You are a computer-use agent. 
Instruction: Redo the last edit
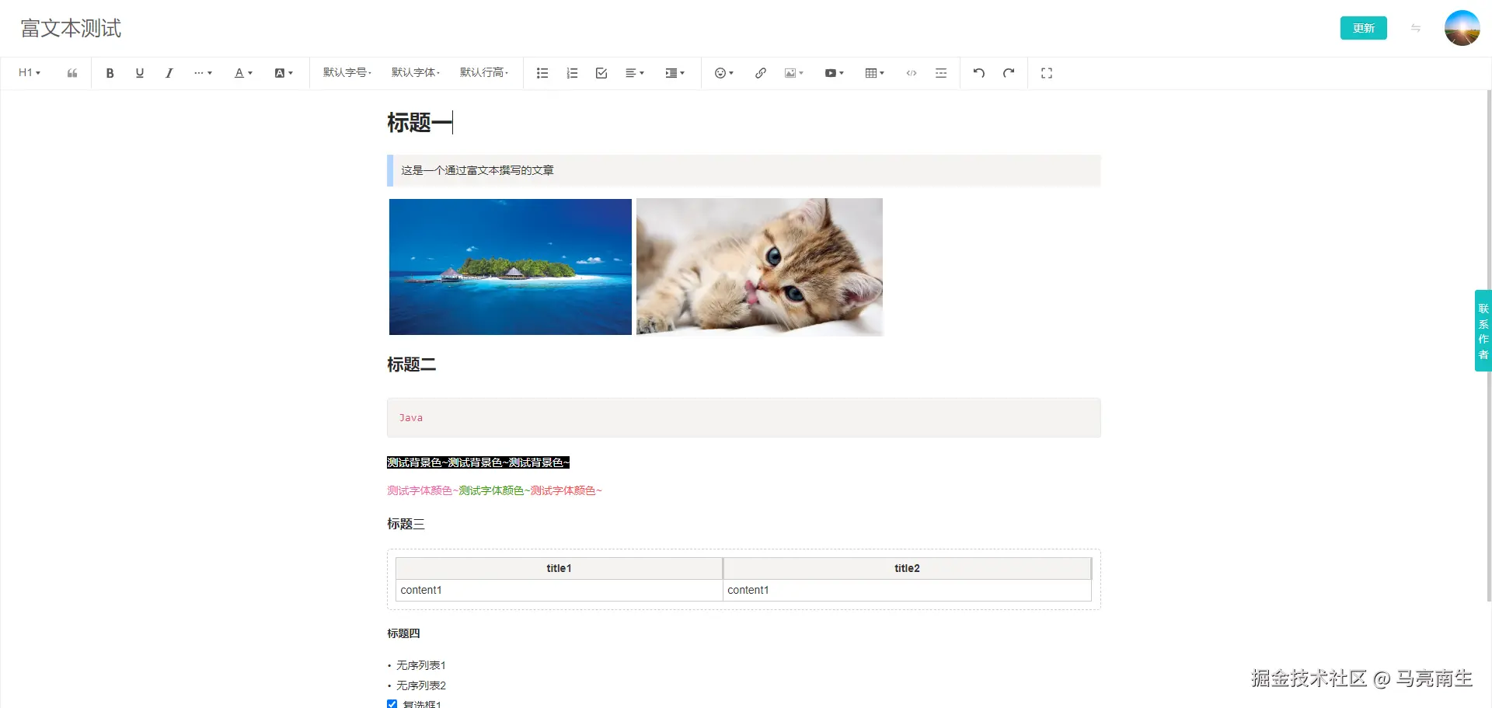coord(1008,72)
